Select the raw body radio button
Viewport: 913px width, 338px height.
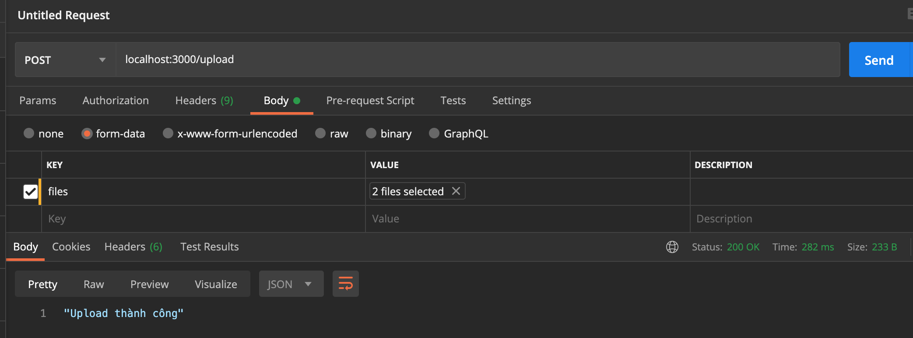[320, 133]
